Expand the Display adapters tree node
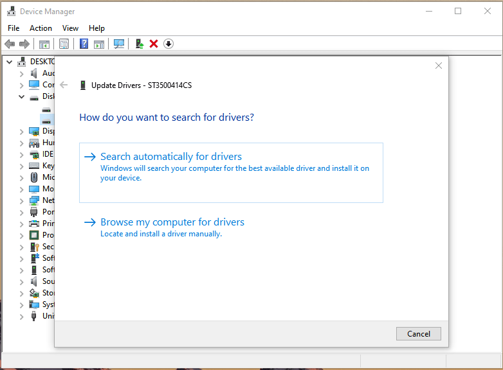 pos(21,132)
